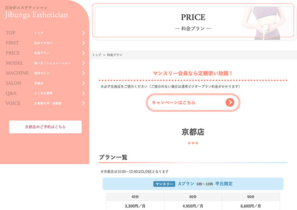Click the chevron arrow beside Q&A

(x=83, y=93)
